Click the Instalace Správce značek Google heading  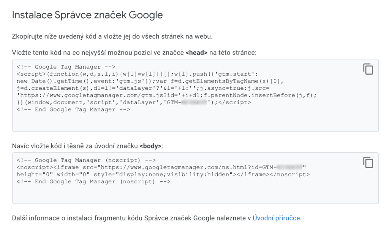point(87,15)
